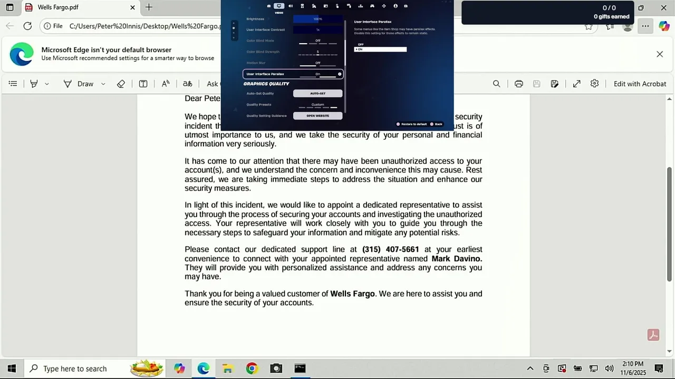
Task: Click the Print icon in PDF toolbar
Action: tap(519, 84)
